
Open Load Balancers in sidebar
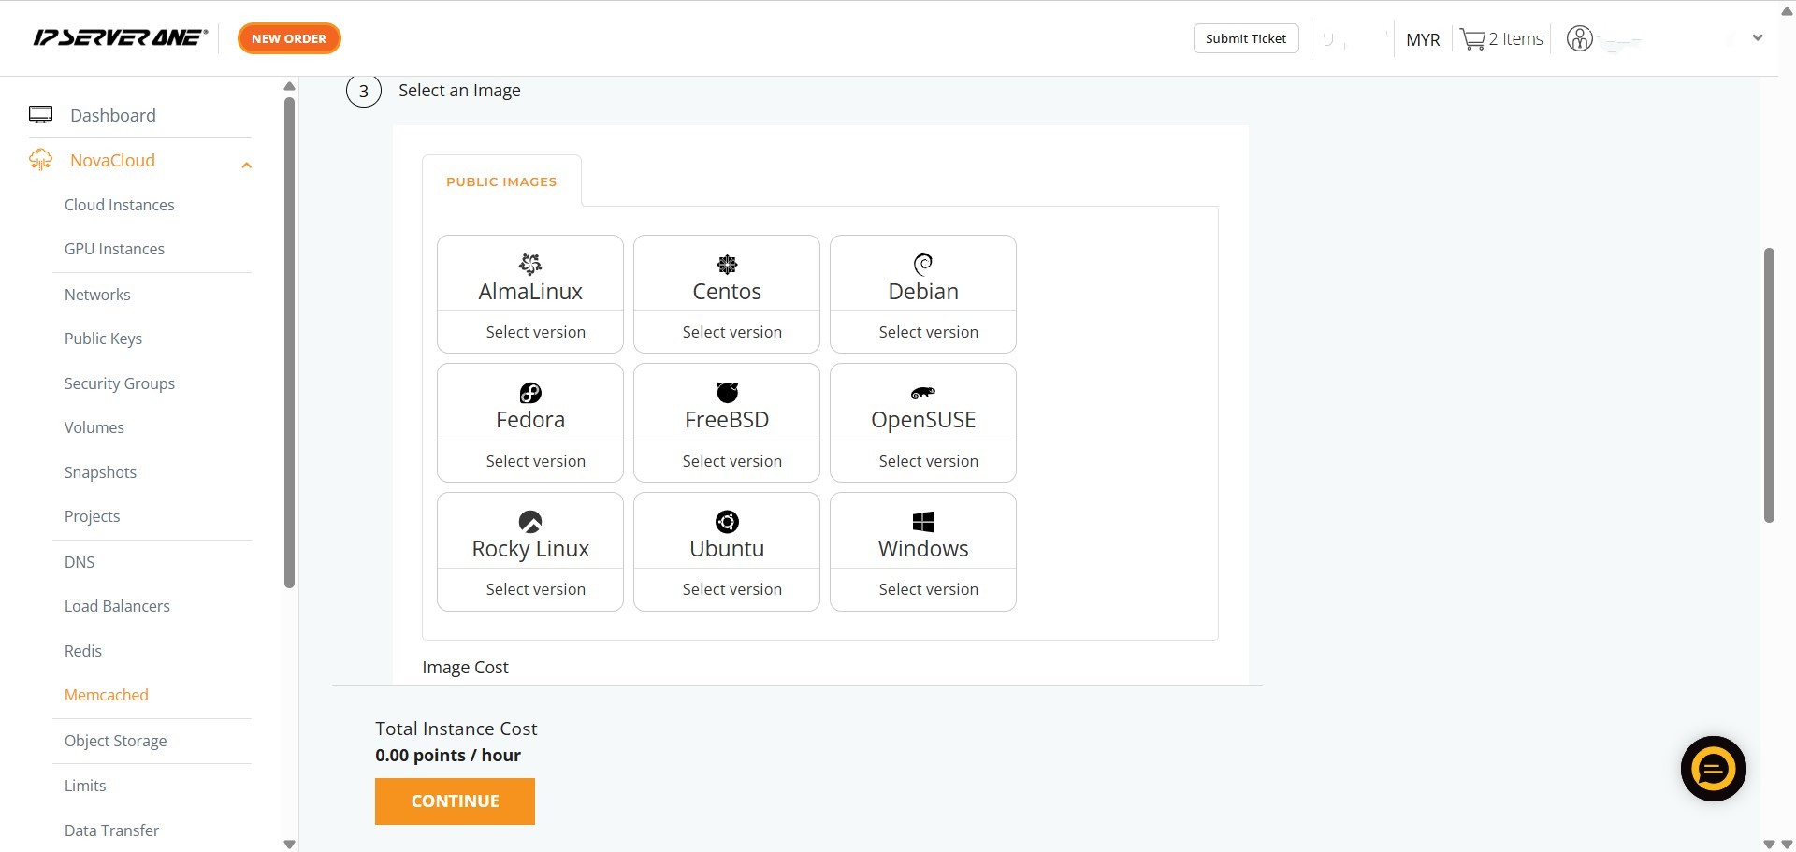coord(117,606)
